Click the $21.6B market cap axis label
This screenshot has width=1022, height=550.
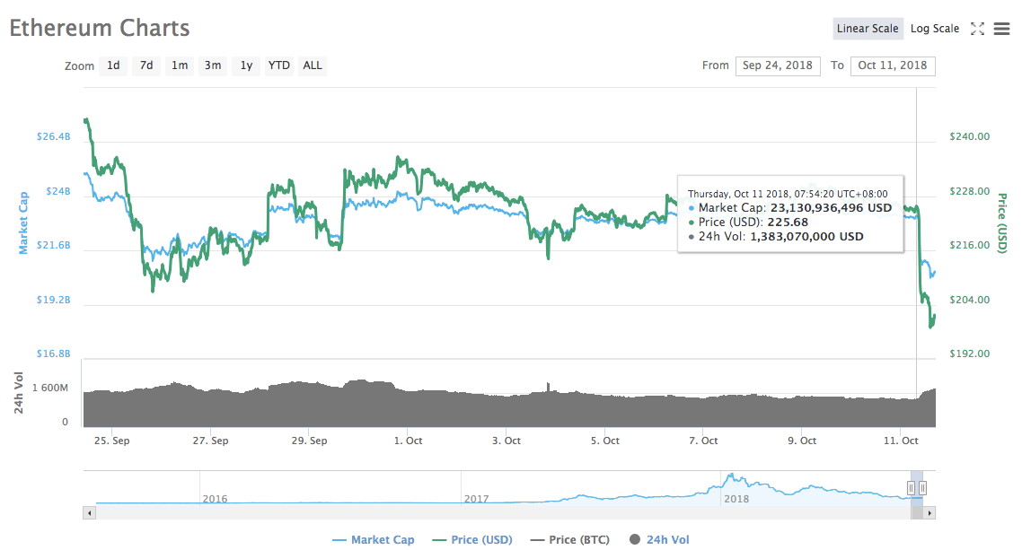click(54, 245)
